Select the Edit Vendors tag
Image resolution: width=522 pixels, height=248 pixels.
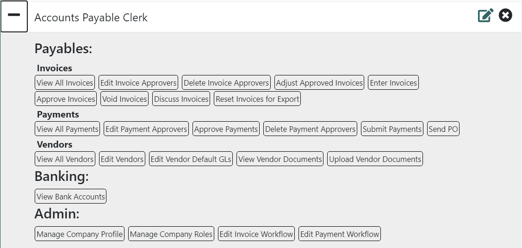pos(122,159)
